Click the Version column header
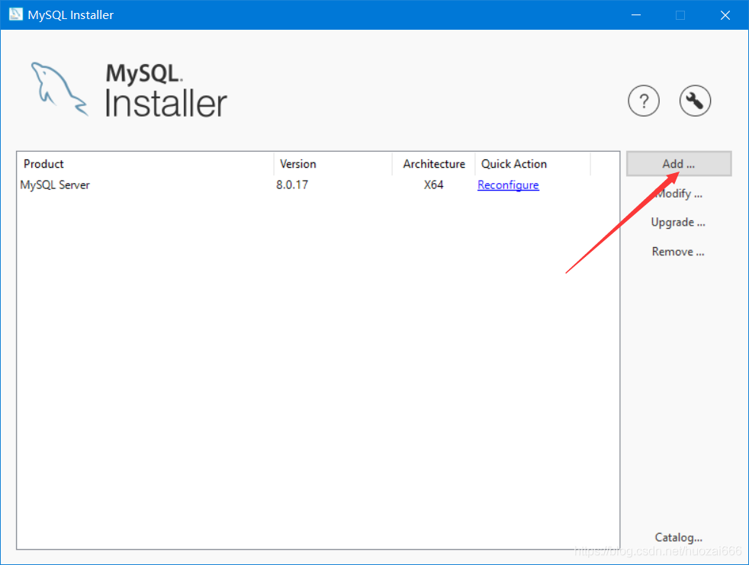The image size is (749, 565). click(333, 164)
